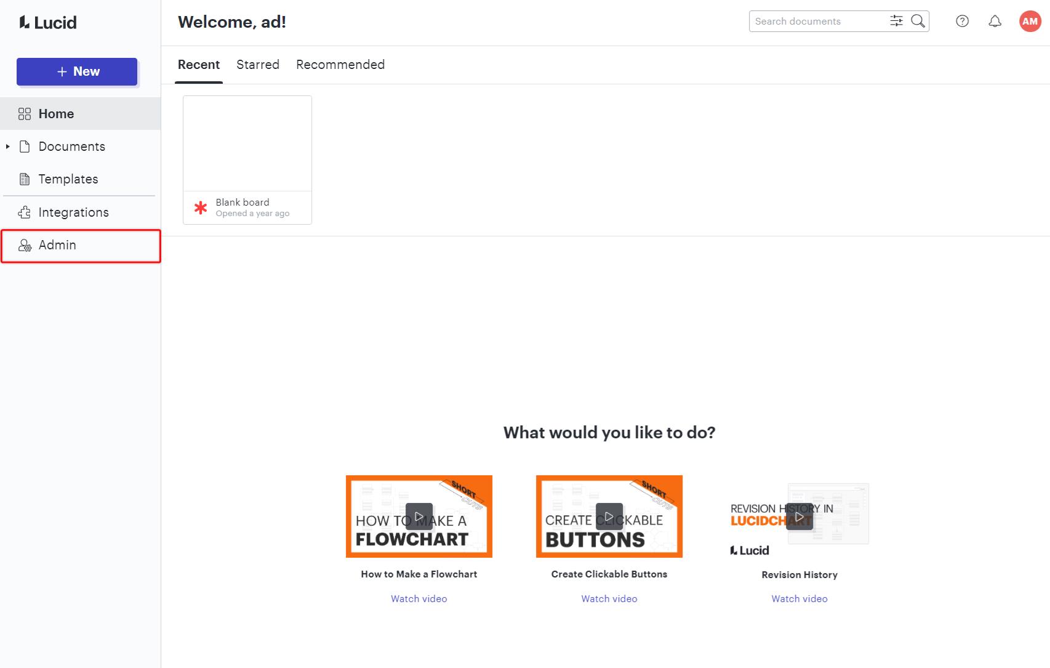
Task: Click the New button
Action: point(77,71)
